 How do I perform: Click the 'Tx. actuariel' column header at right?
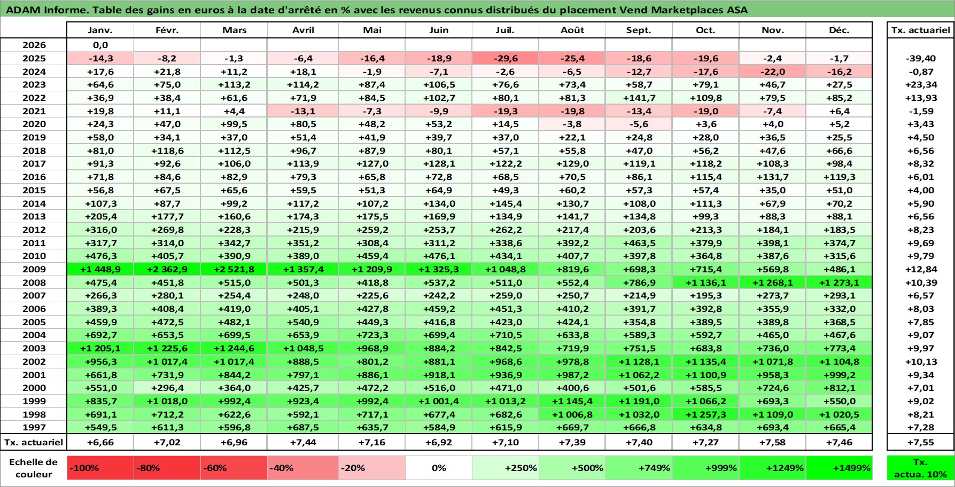click(920, 30)
